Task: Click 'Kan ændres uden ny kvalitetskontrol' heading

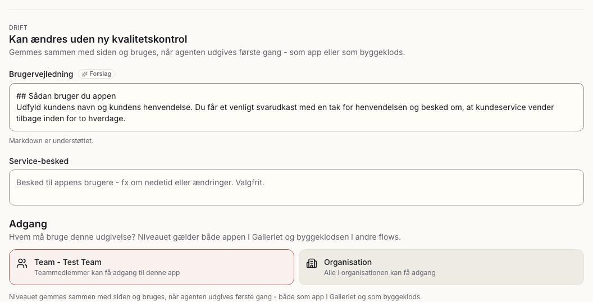Action: 98,39
